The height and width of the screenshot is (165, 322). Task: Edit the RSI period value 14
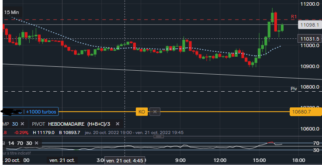(11, 143)
